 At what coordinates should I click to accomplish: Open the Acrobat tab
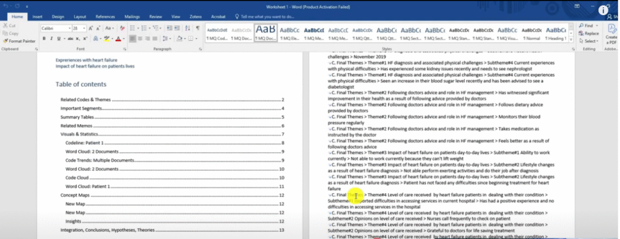click(x=218, y=17)
